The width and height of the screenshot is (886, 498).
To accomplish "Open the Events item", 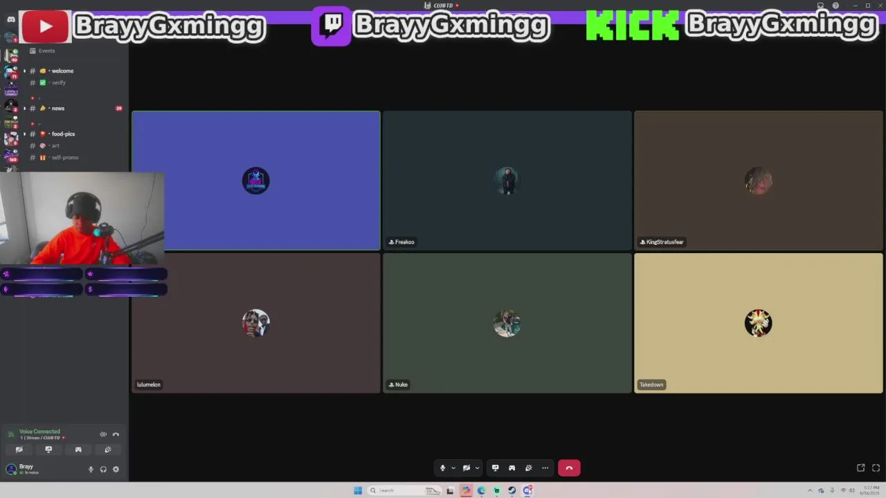I will 46,50.
